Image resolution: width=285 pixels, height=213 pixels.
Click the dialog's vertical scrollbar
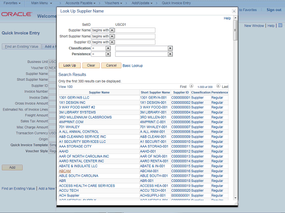[235, 111]
